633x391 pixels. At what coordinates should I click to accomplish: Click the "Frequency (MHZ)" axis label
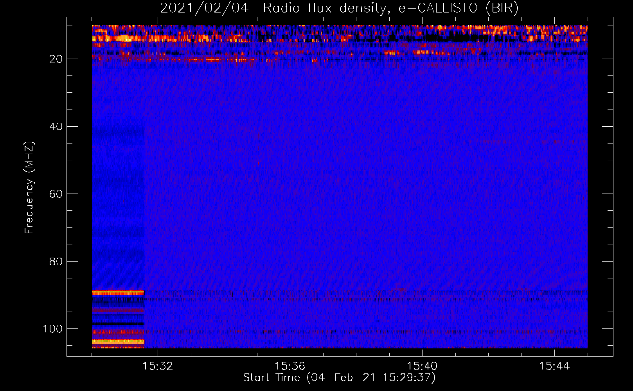(x=29, y=187)
